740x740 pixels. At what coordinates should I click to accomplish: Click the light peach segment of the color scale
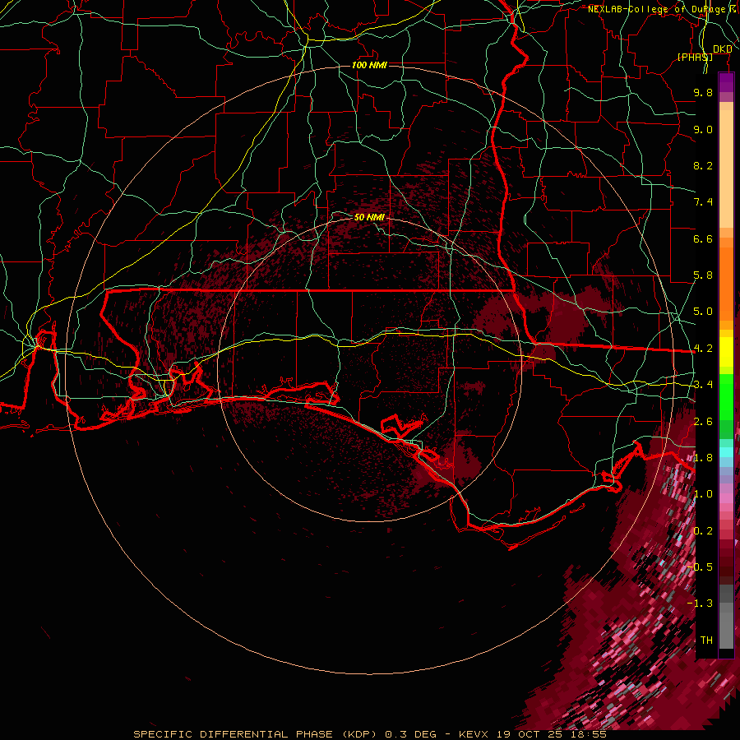click(726, 170)
